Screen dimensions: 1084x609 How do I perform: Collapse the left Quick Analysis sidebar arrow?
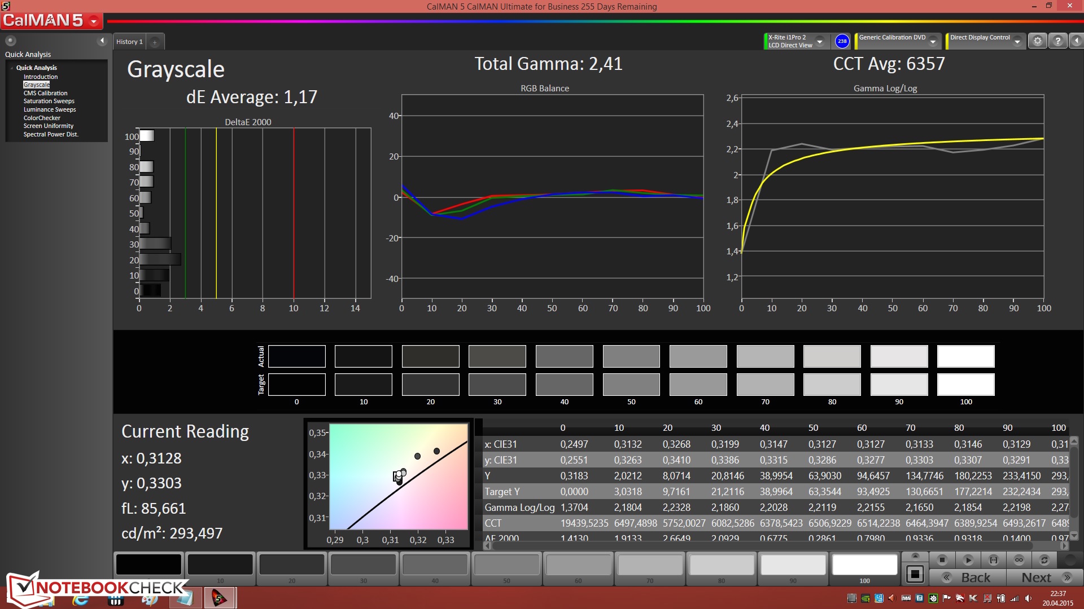(102, 41)
